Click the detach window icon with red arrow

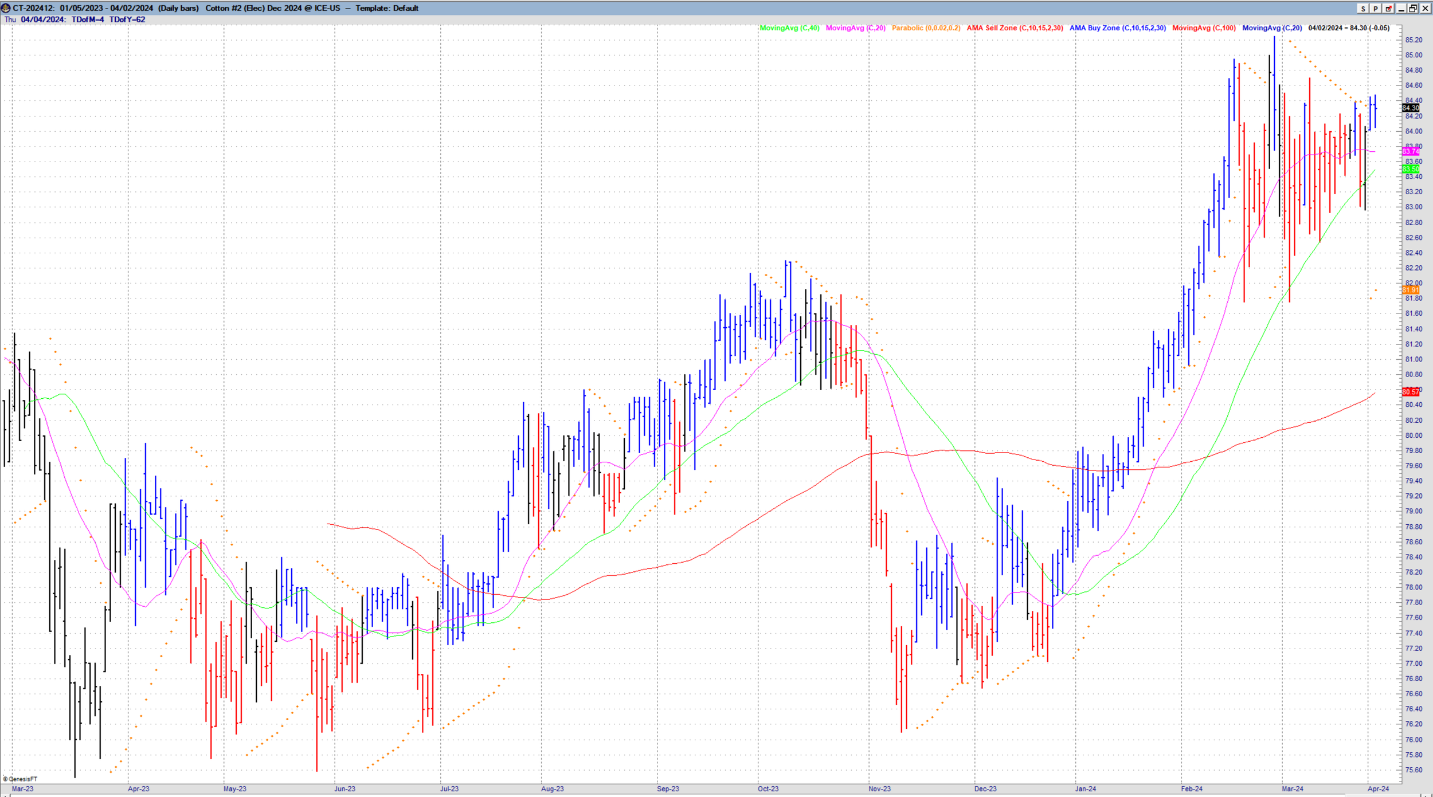coord(1388,8)
